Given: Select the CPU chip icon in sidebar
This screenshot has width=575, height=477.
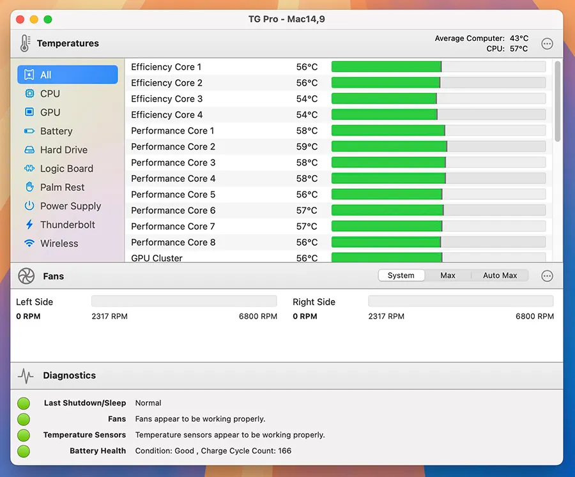Looking at the screenshot, I should click(29, 94).
